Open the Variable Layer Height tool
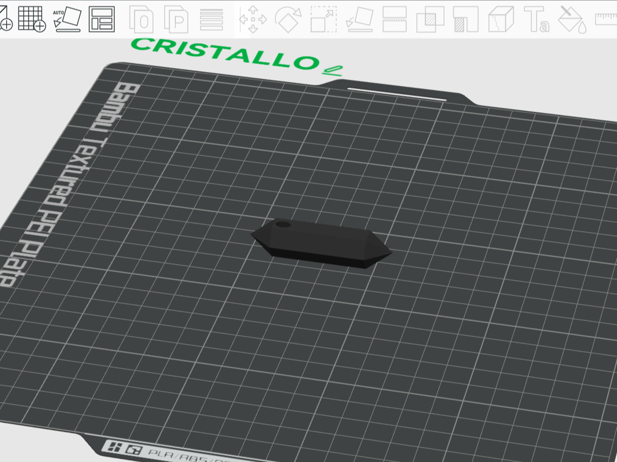This screenshot has width=617, height=462. point(211,19)
